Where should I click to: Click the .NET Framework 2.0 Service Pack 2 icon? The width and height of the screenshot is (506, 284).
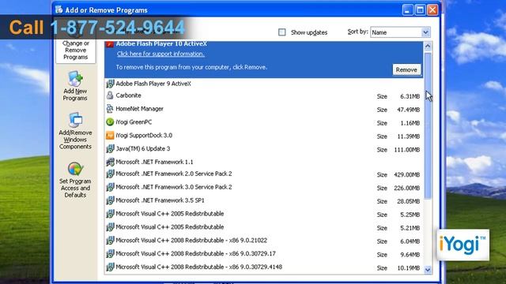tap(110, 174)
